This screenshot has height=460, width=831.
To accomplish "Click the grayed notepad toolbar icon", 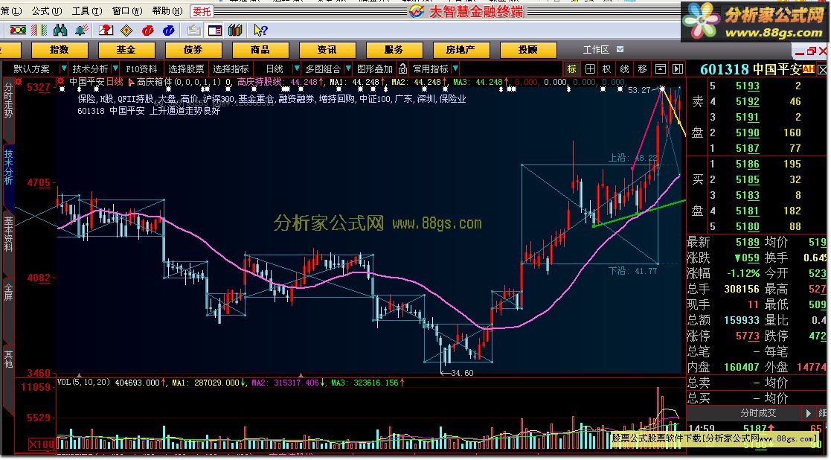I will 193,31.
